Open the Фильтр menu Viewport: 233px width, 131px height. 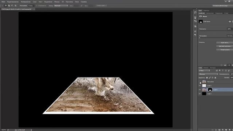coord(57,2)
